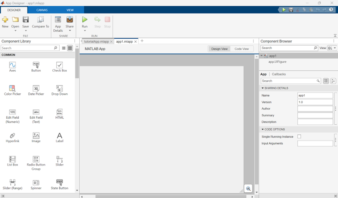The width and height of the screenshot is (338, 198).
Task: Select the List Box component
Action: pyautogui.click(x=13, y=161)
